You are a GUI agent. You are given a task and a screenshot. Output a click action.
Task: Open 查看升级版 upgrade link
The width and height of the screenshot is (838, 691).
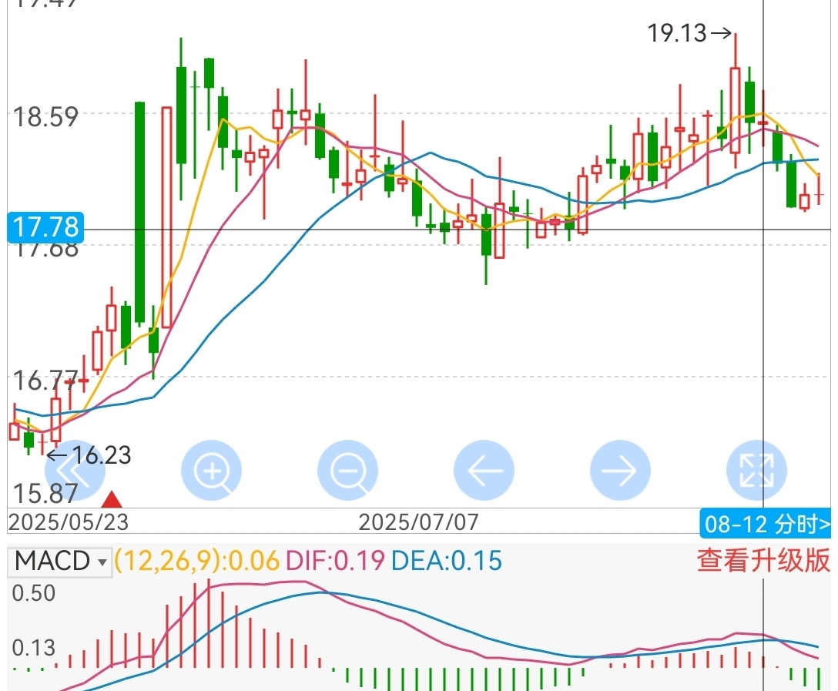763,561
